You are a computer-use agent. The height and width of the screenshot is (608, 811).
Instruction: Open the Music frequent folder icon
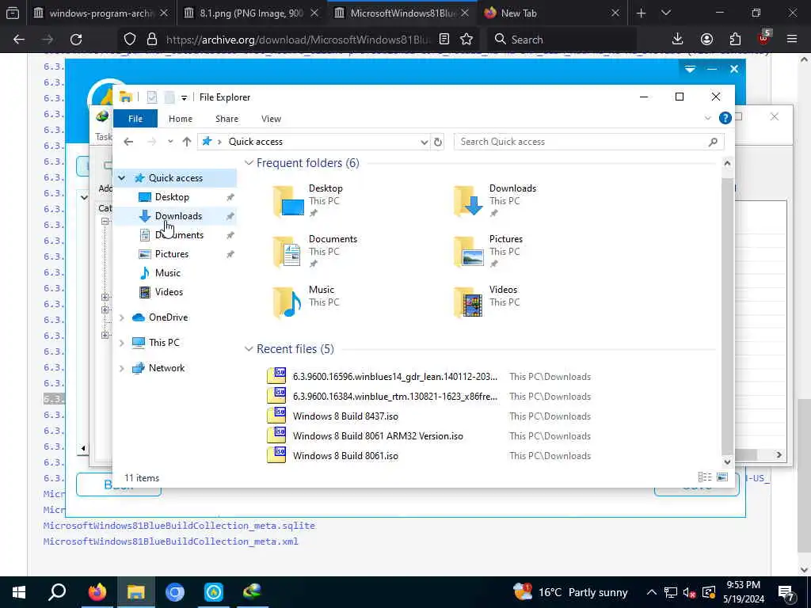click(288, 302)
